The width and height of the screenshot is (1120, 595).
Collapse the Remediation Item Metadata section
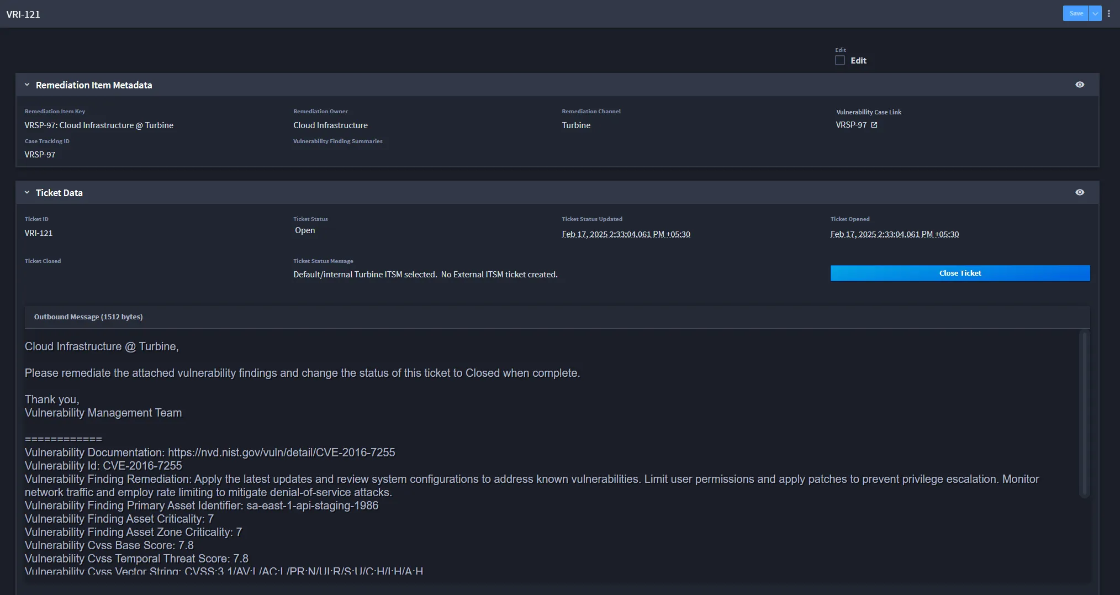[x=27, y=85]
